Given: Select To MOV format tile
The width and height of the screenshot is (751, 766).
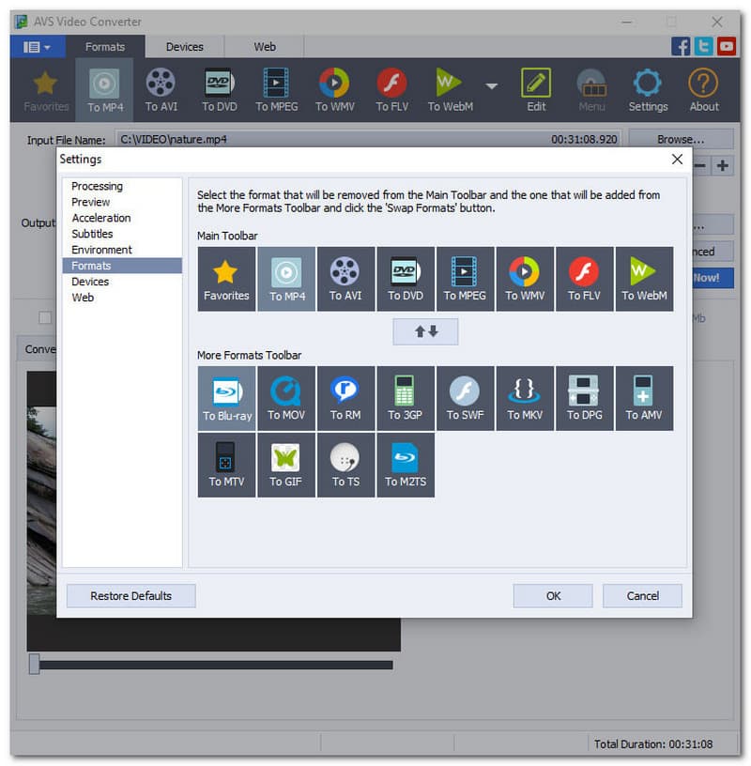Looking at the screenshot, I should click(286, 399).
